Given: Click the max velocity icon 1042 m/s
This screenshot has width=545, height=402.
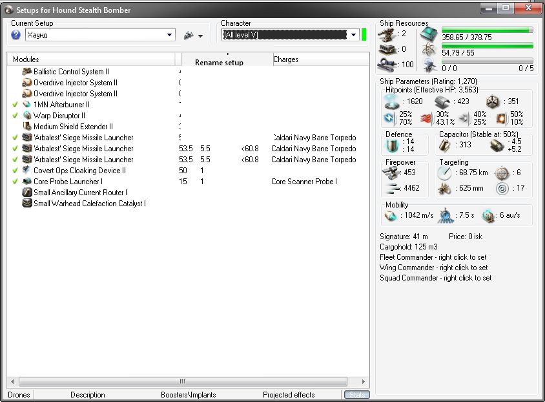Looking at the screenshot, I should pyautogui.click(x=391, y=216).
